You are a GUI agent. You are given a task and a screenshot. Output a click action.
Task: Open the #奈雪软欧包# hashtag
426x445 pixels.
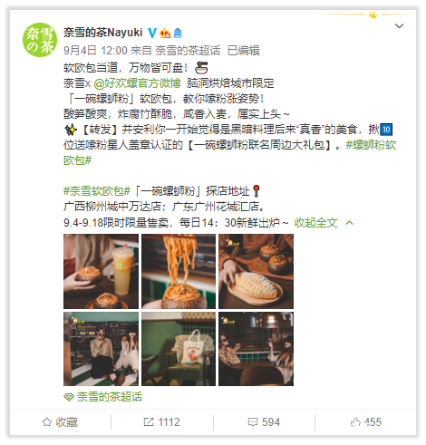click(97, 191)
